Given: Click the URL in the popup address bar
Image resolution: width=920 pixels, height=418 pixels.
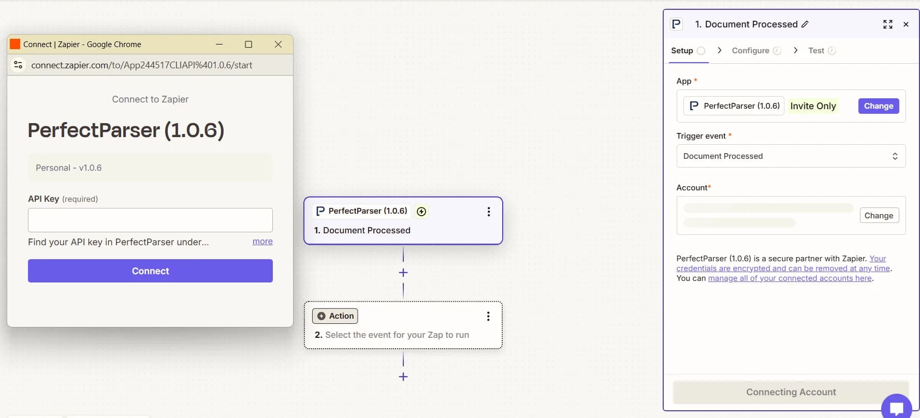Looking at the screenshot, I should pos(141,65).
